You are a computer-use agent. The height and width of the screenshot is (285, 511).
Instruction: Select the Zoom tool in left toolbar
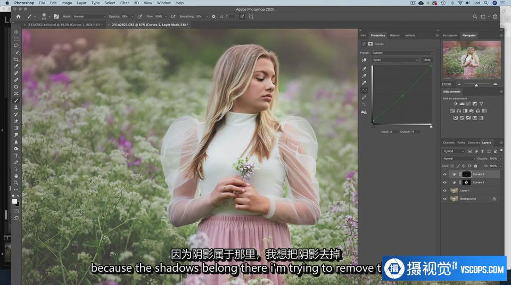16,183
